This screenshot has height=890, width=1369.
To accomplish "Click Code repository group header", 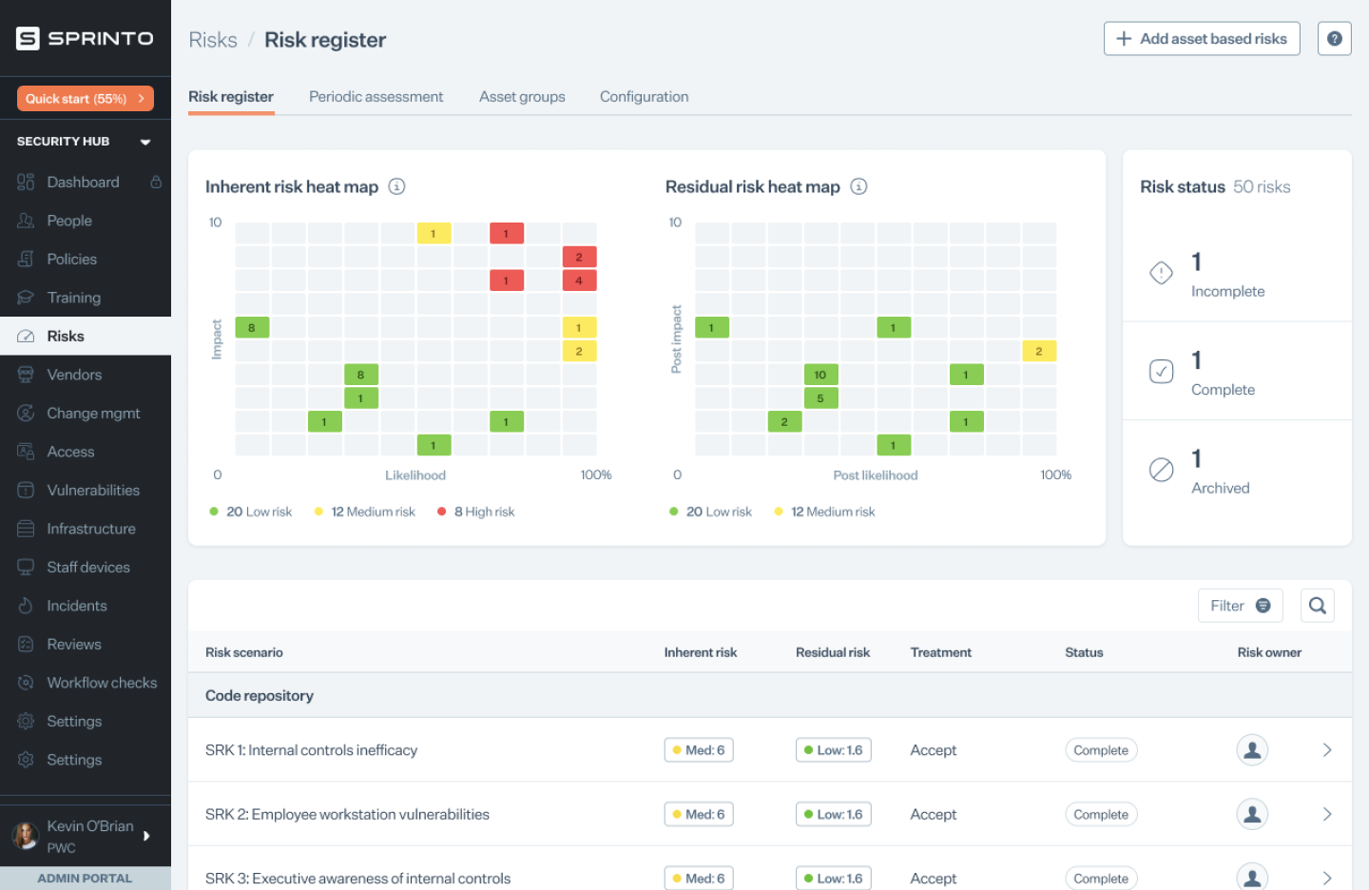I will coord(770,695).
